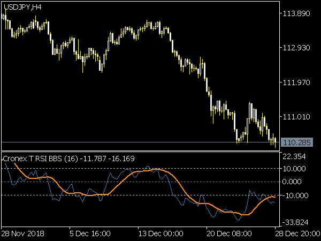Click the 13 Dec 00:00 time label
Image resolution: width=321 pixels, height=241 pixels.
click(160, 234)
